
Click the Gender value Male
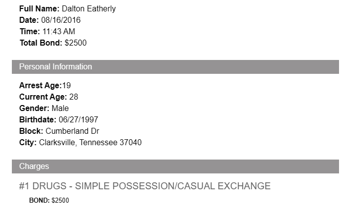tap(60, 109)
